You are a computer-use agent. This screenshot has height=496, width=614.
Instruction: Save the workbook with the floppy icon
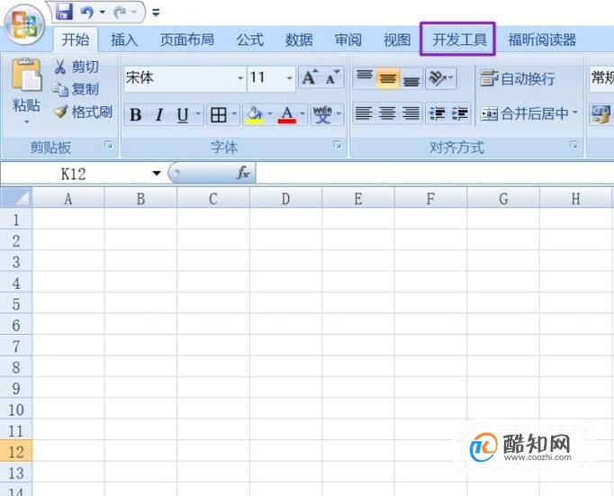[64, 12]
